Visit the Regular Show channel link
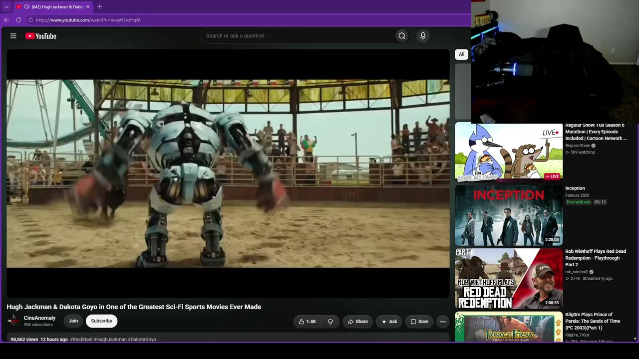Screen dimensions: 639x359 (x=578, y=146)
